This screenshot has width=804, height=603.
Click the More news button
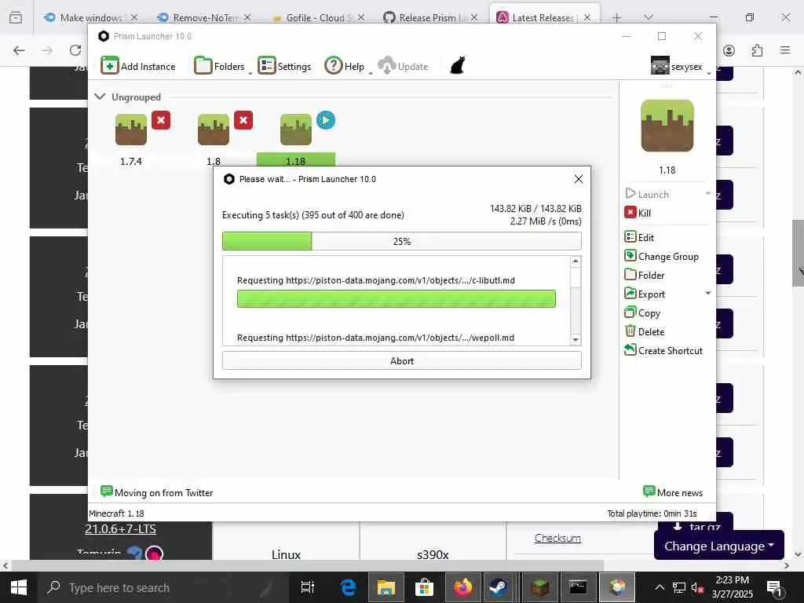pyautogui.click(x=673, y=492)
